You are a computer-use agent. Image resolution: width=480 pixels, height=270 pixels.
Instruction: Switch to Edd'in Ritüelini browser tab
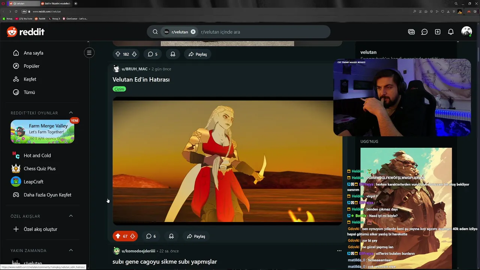coord(56,3)
